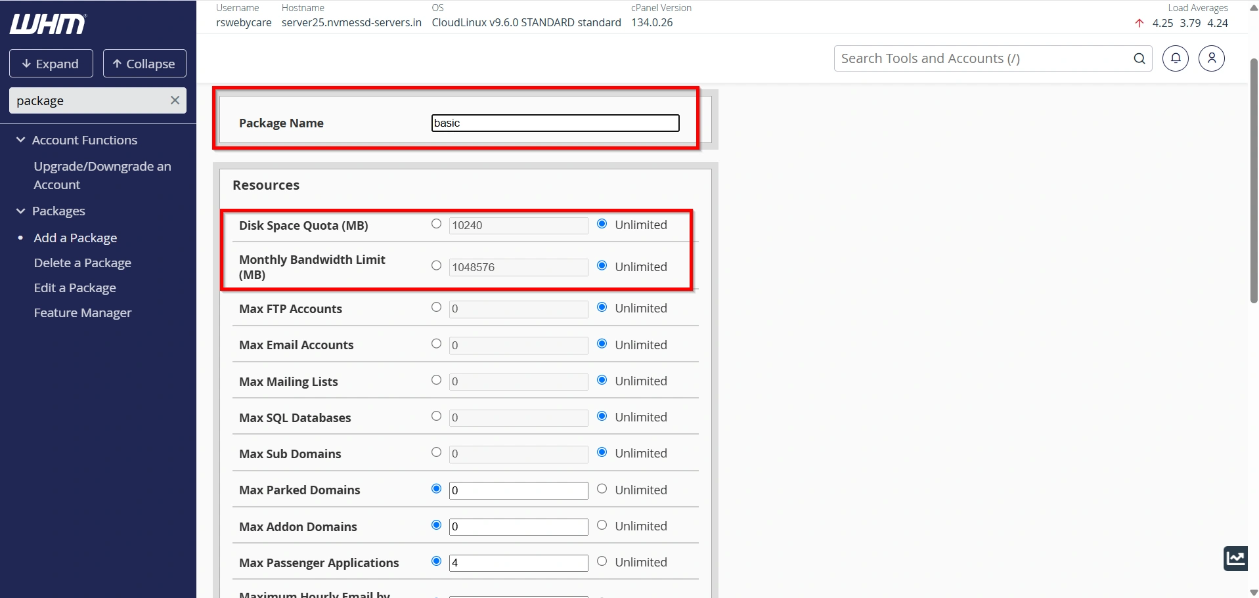Open Upgrade/Downgrade an Account
This screenshot has width=1259, height=598.
click(x=102, y=175)
